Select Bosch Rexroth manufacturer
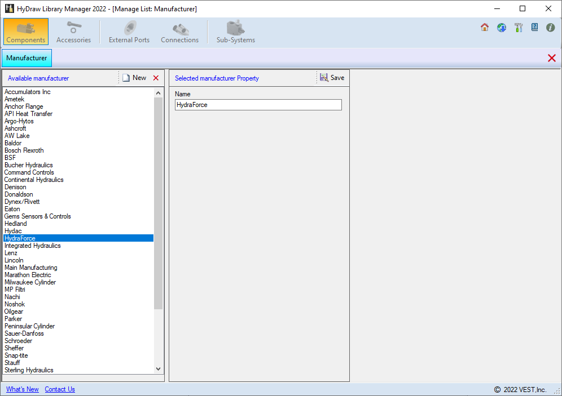This screenshot has width=562, height=396. [78, 150]
